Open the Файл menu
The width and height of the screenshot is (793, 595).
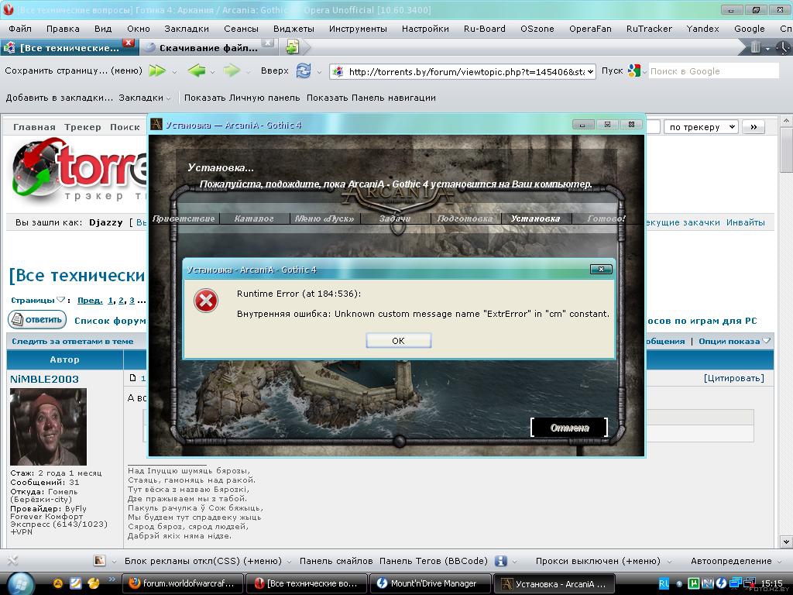pyautogui.click(x=20, y=29)
